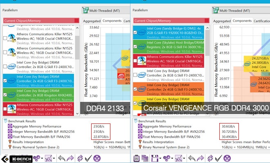Screen dimensions: 270x163
Task: Open chart dropdown arrow in left window
Action: [54, 159]
